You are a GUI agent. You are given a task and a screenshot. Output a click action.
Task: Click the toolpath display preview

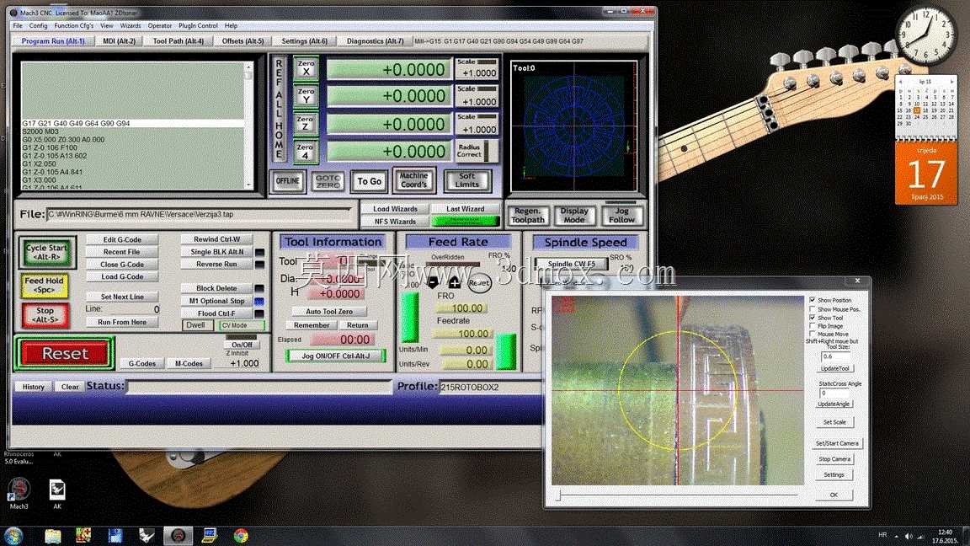tap(574, 126)
